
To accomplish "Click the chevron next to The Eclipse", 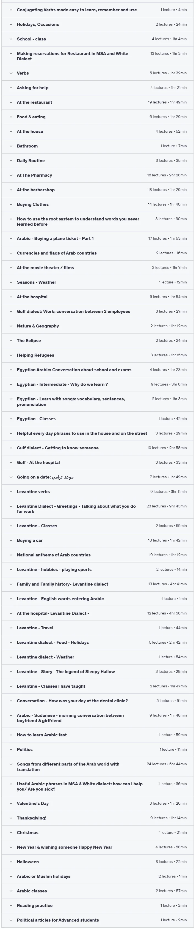I will [11, 340].
